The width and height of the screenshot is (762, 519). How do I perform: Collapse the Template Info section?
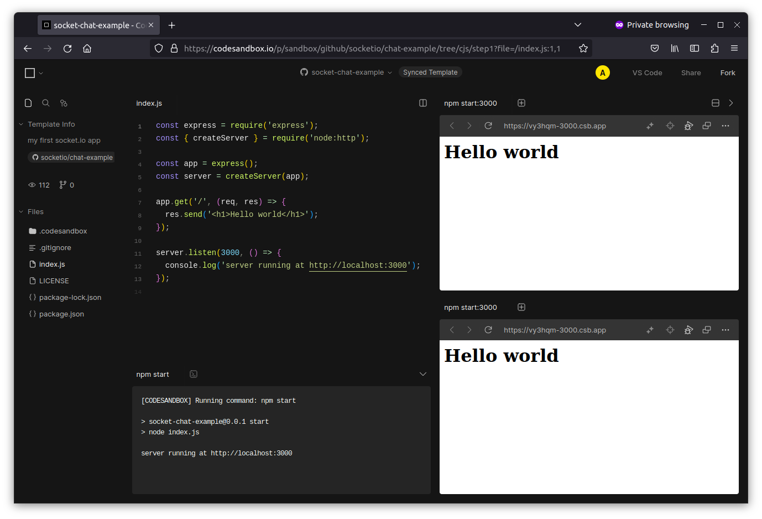21,124
